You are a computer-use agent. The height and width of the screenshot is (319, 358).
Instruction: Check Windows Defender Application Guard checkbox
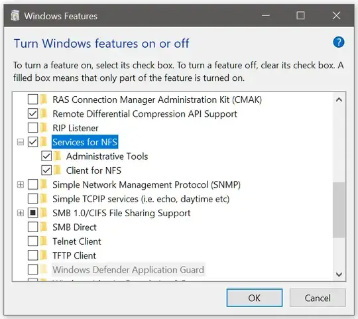click(33, 270)
